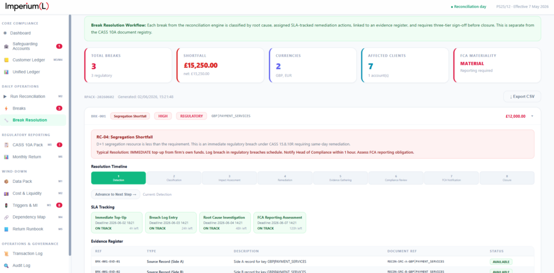Select timeline step 4 Remediation
Screen dimensions: 554x273
click(x=285, y=178)
